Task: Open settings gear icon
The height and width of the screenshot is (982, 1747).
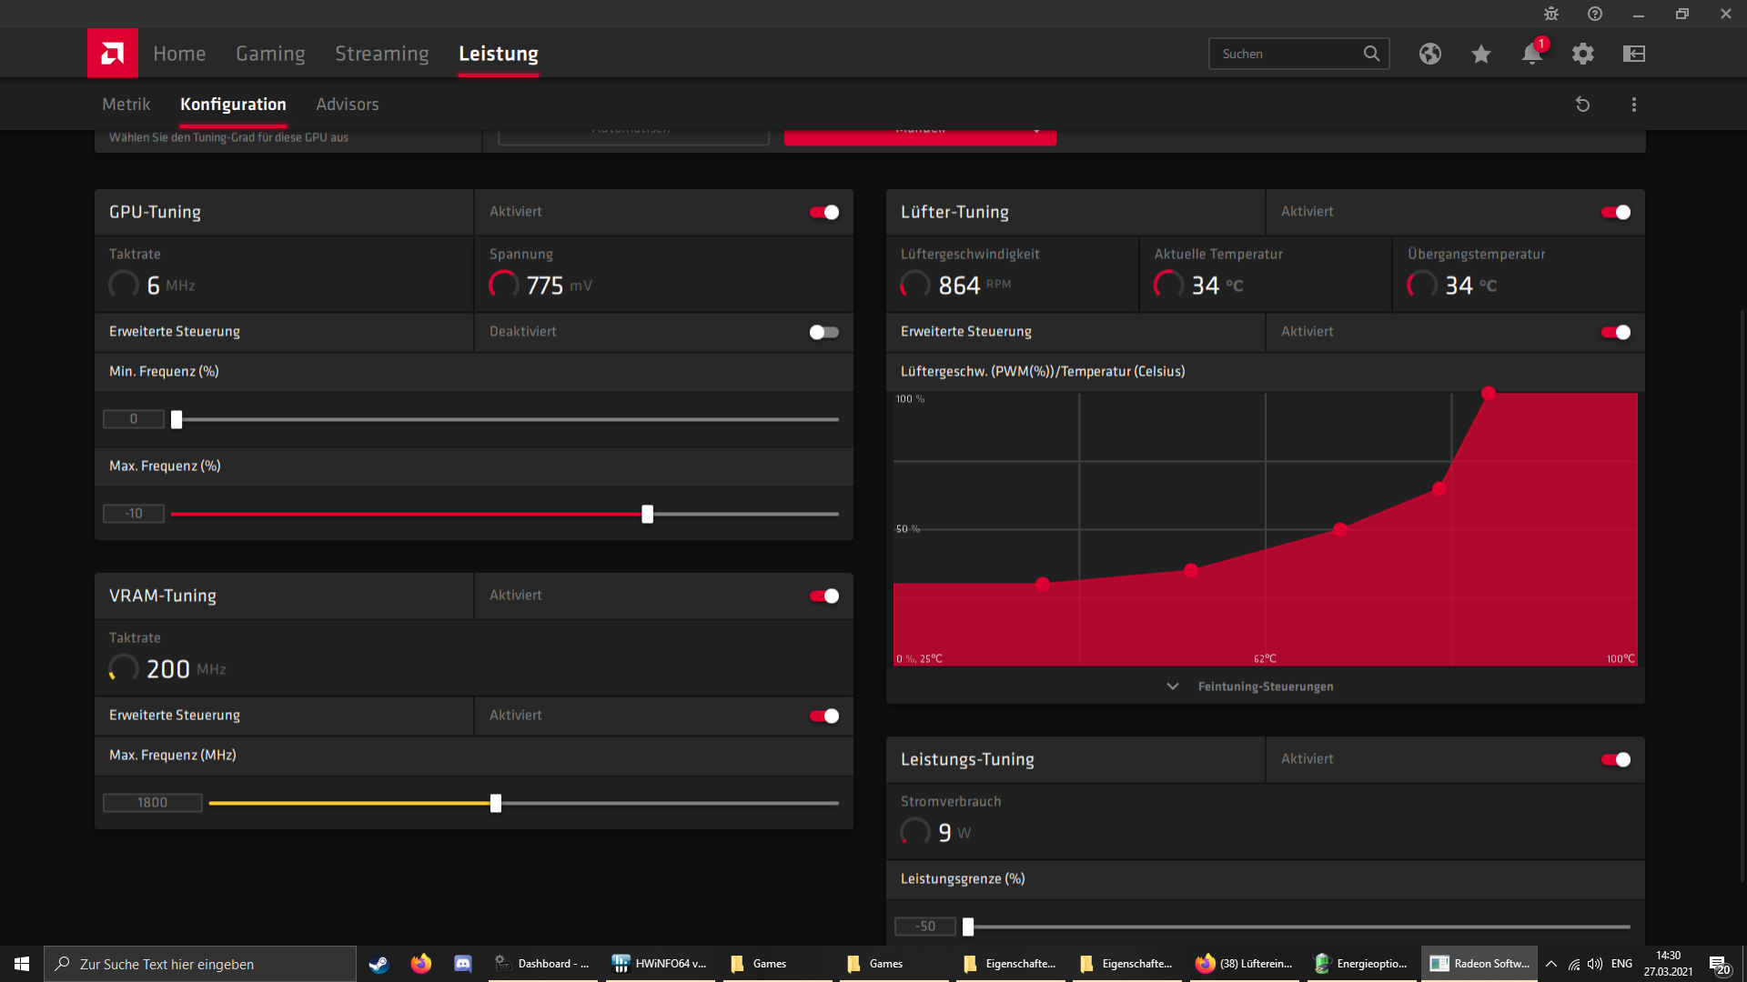Action: 1583,54
